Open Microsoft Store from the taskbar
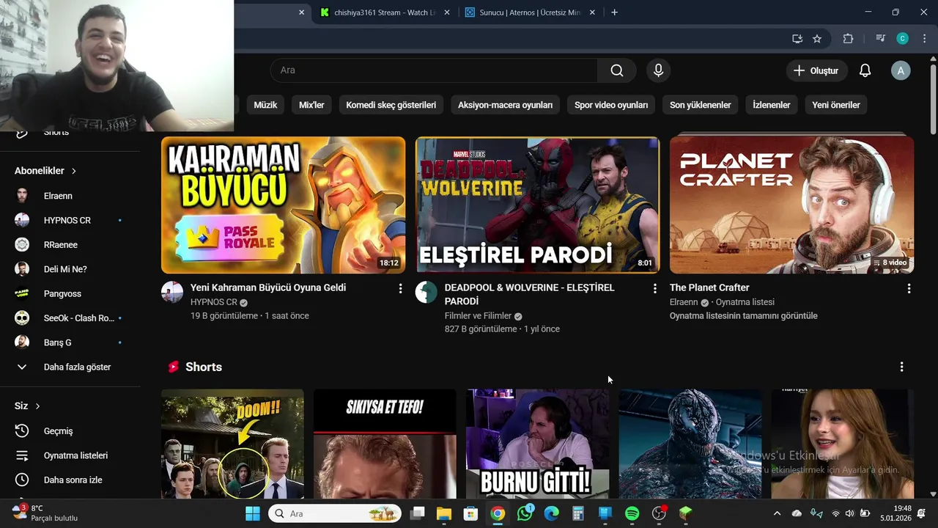938x528 pixels. [x=471, y=513]
